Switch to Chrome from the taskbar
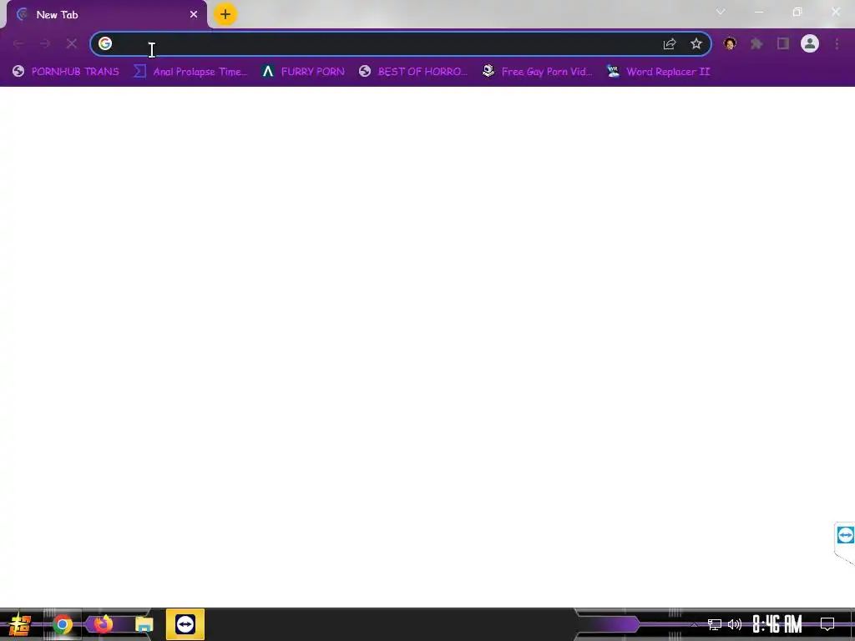The width and height of the screenshot is (855, 641). [62, 624]
